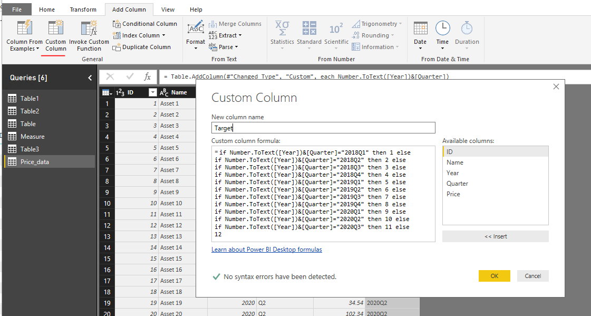Click the Cancel button
591x316 pixels.
533,276
